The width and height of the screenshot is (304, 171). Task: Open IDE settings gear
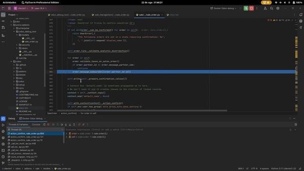click(278, 9)
